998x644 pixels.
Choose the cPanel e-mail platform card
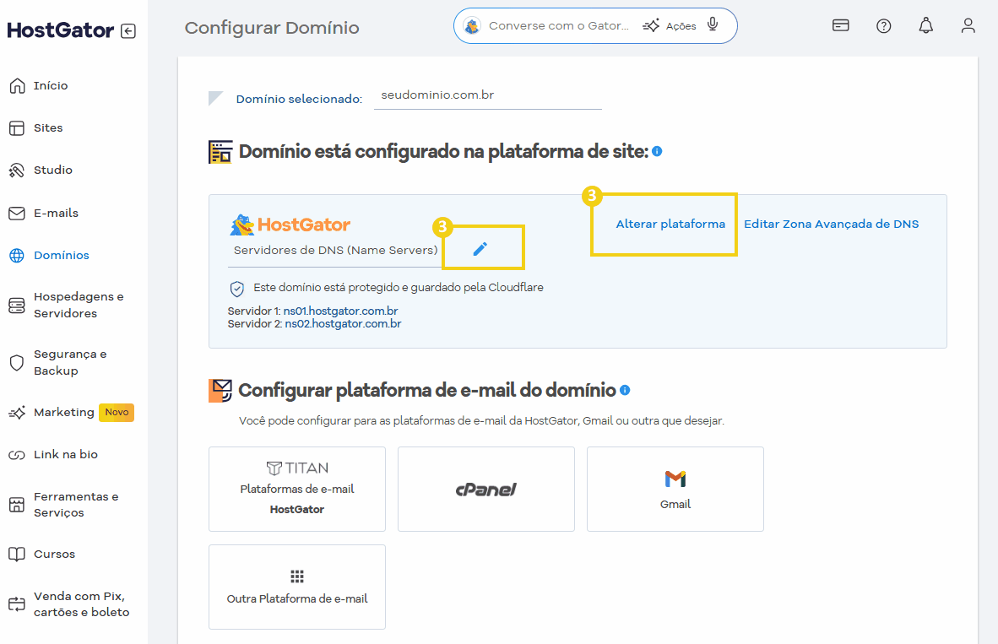click(x=486, y=489)
